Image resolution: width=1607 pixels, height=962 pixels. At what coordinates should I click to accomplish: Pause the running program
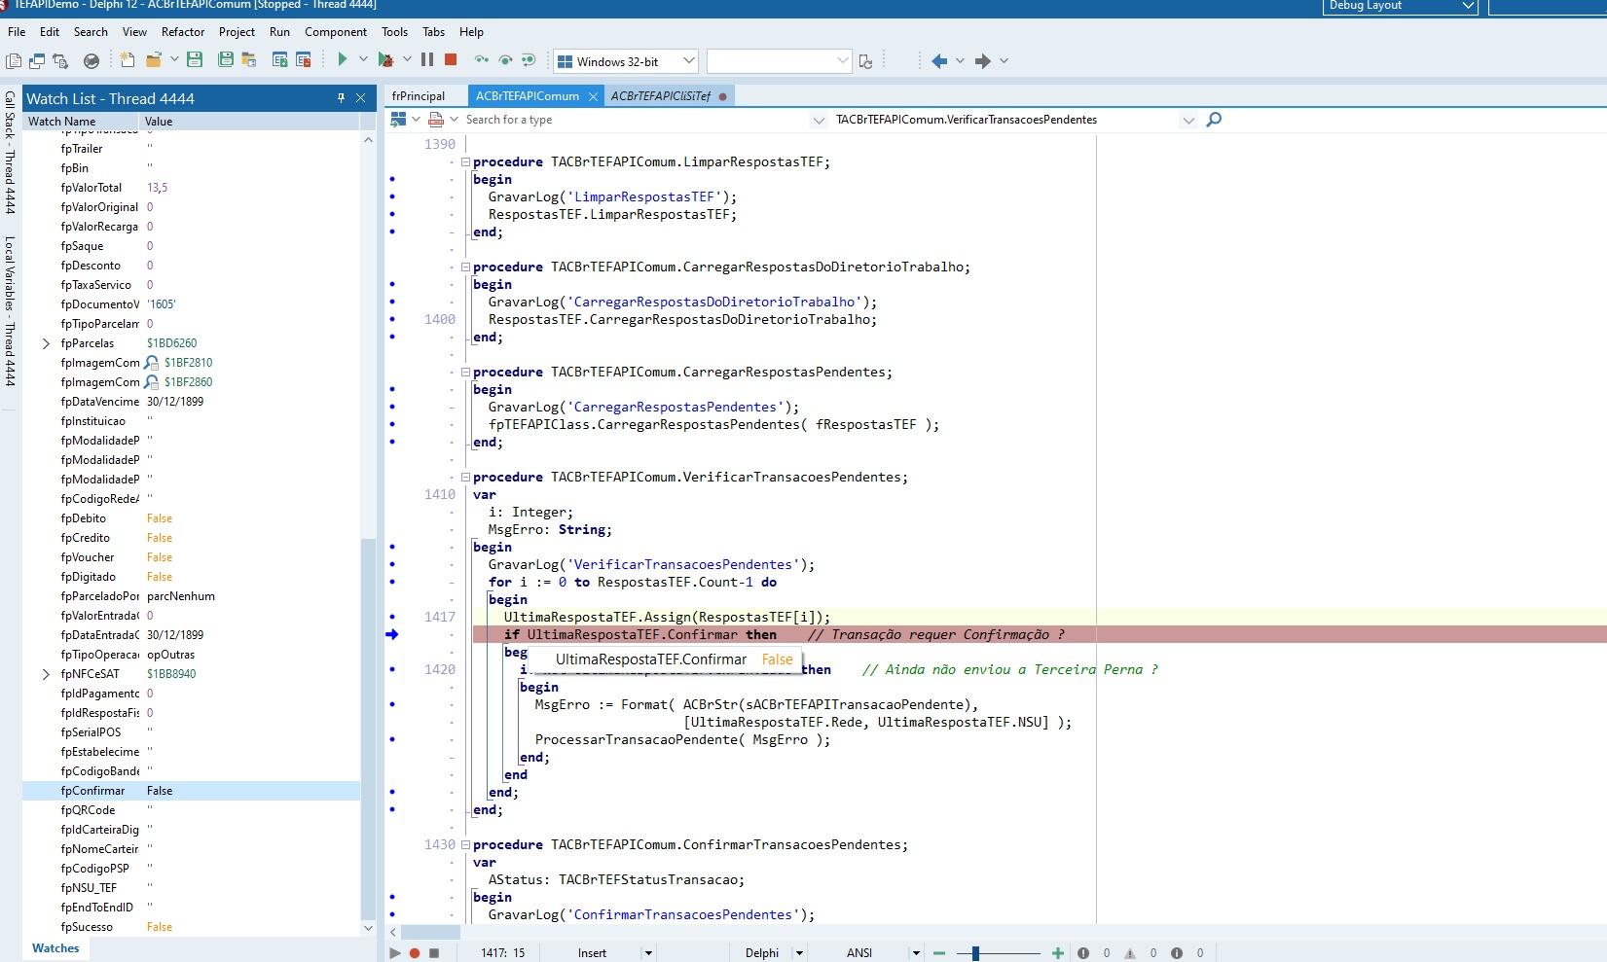point(426,60)
